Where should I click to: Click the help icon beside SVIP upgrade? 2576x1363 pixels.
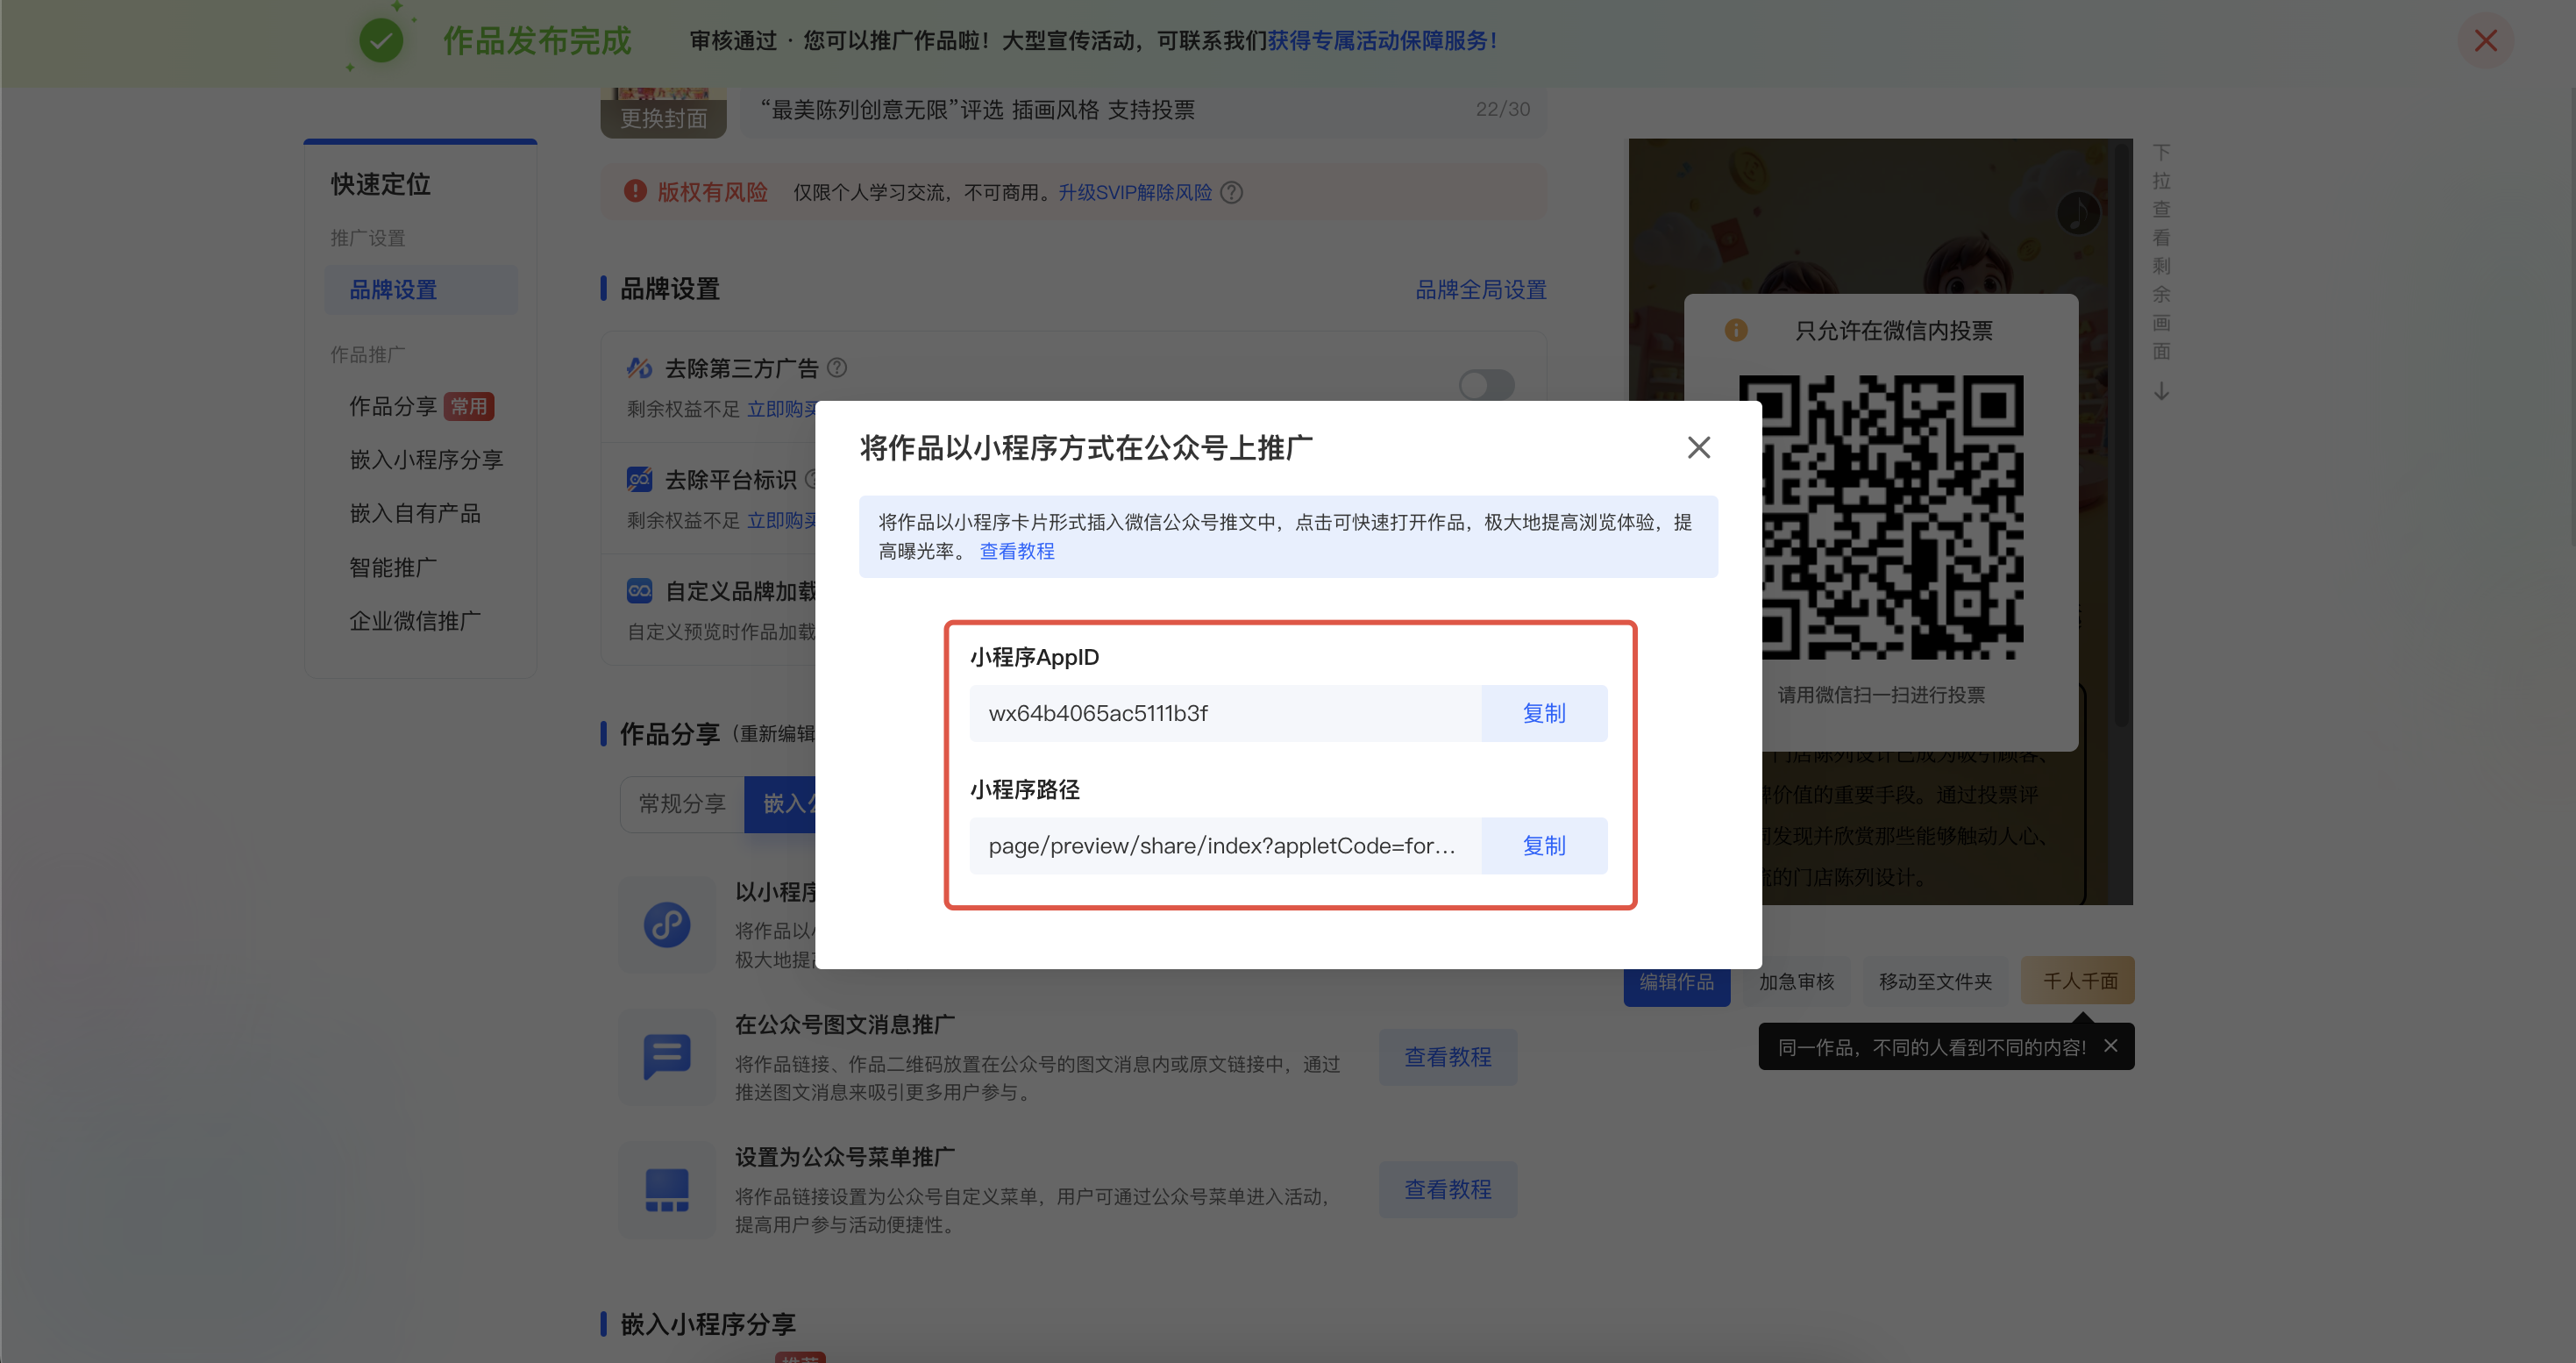(1232, 192)
